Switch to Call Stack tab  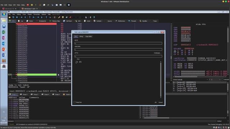coord(68,21)
